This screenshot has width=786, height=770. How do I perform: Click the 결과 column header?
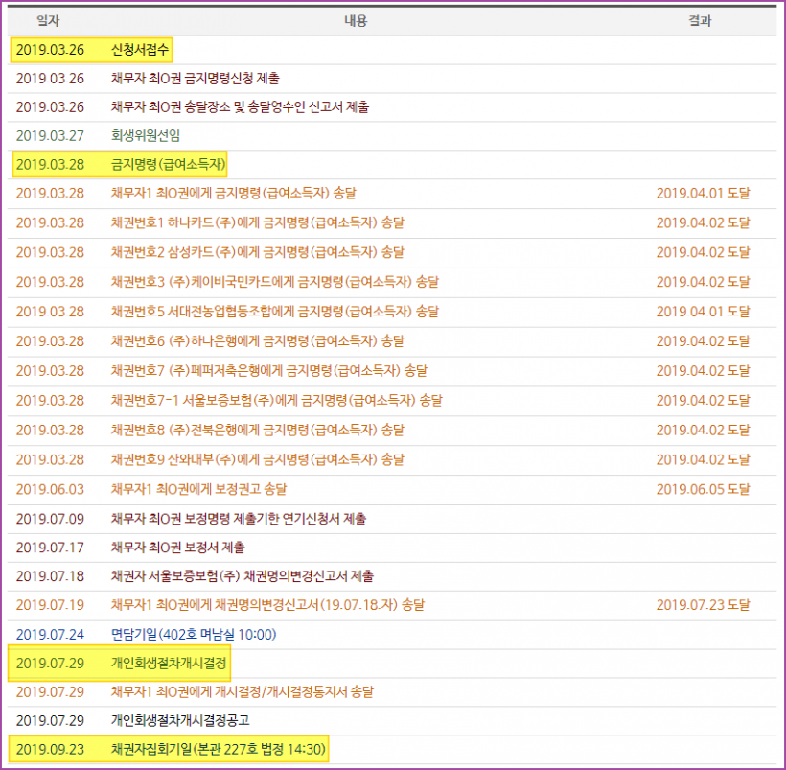point(700,20)
